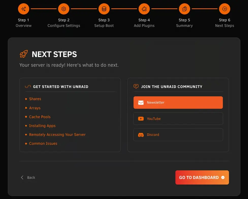
Task: Open the Cache Pools link
Action: 40,117
